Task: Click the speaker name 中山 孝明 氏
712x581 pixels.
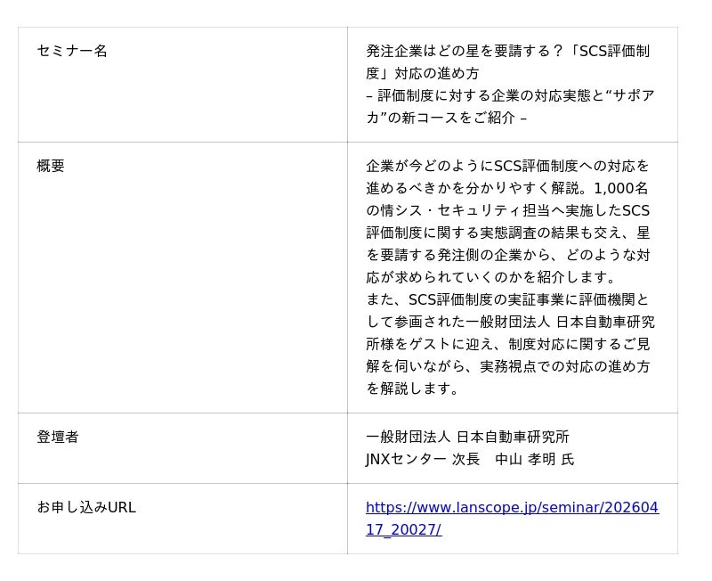Action: pyautogui.click(x=534, y=459)
